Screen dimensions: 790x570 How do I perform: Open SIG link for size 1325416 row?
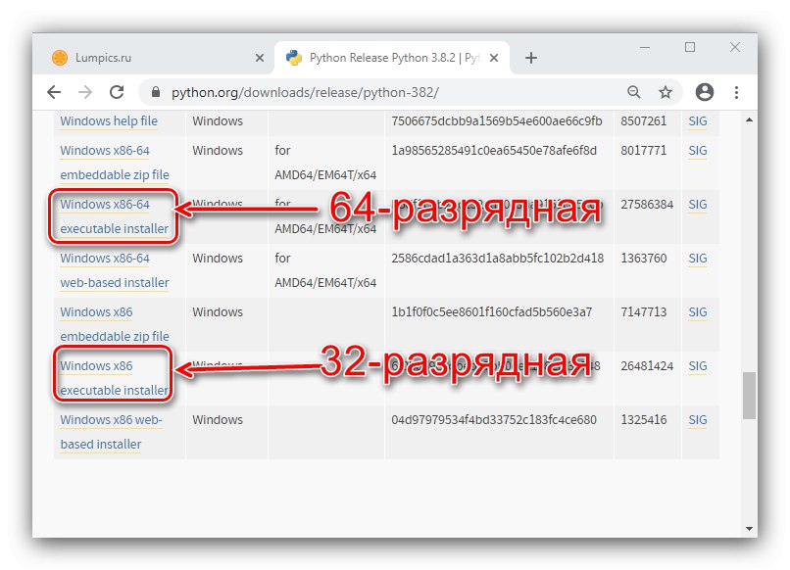tap(698, 420)
